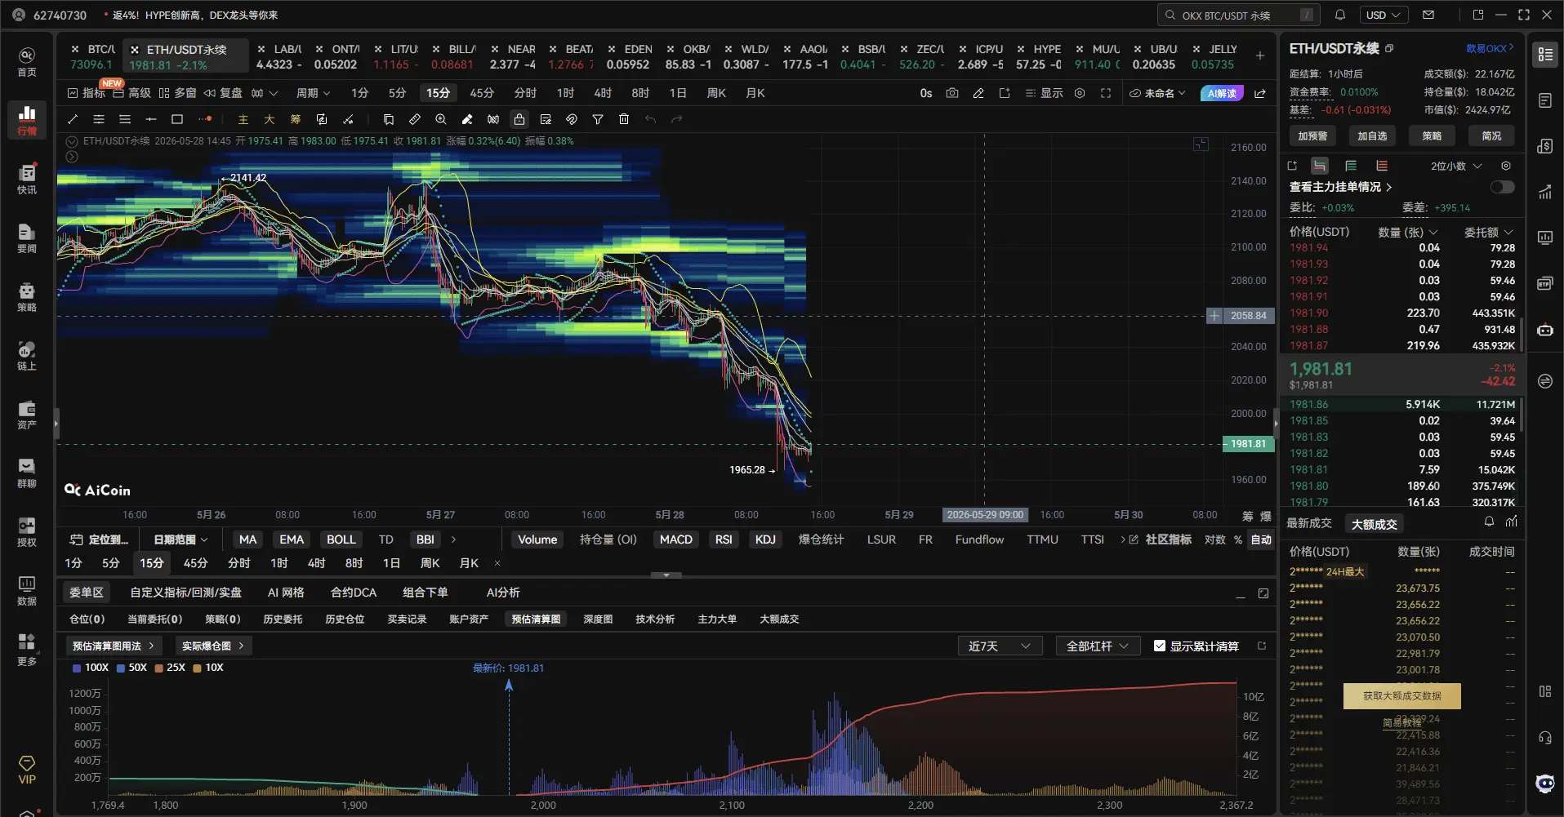The image size is (1564, 817).
Task: Toggle the 100X leverage legend
Action: [x=91, y=668]
